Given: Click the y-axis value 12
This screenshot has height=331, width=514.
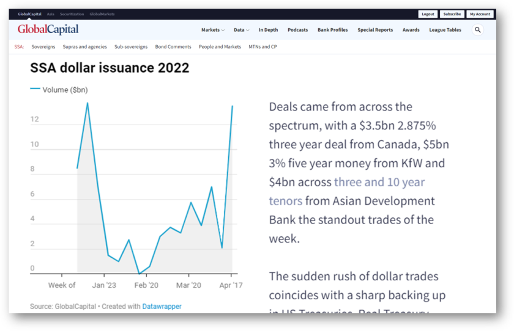Looking at the screenshot, I should 34,119.
